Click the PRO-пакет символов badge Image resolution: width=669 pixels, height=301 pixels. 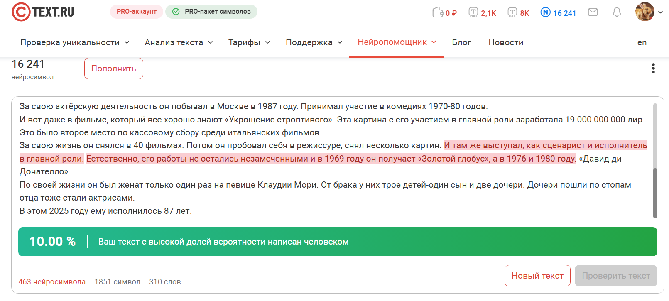[211, 12]
